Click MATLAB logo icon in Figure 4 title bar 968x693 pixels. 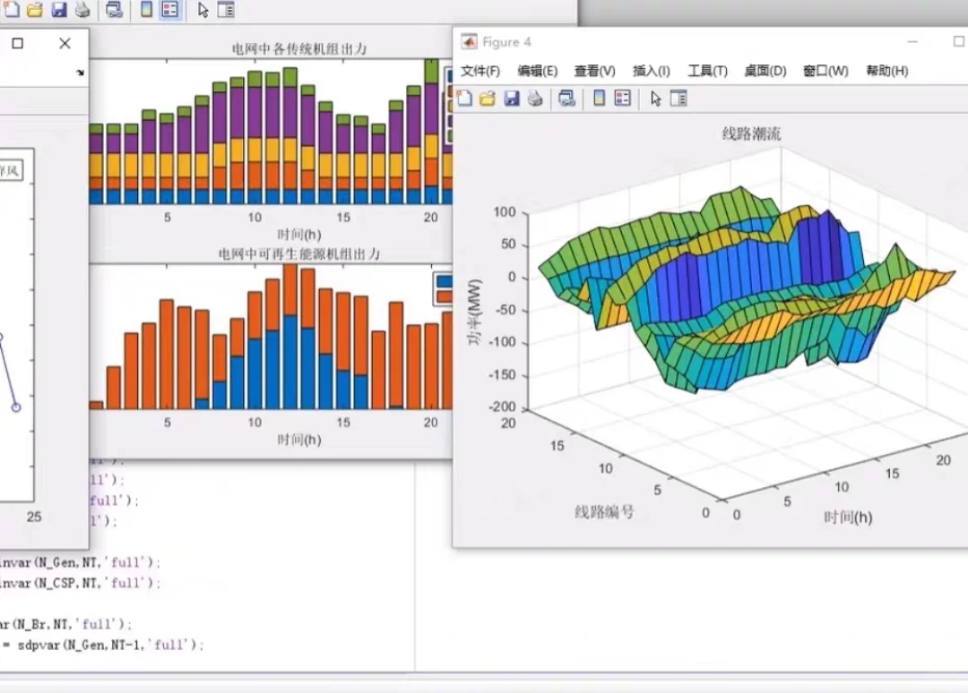point(469,41)
